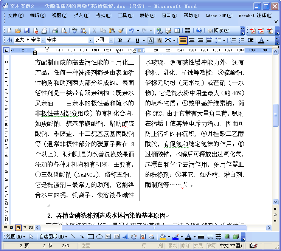Click the 阅读 (Read) button
Viewport: 281px width, 251px height.
coord(218,31)
